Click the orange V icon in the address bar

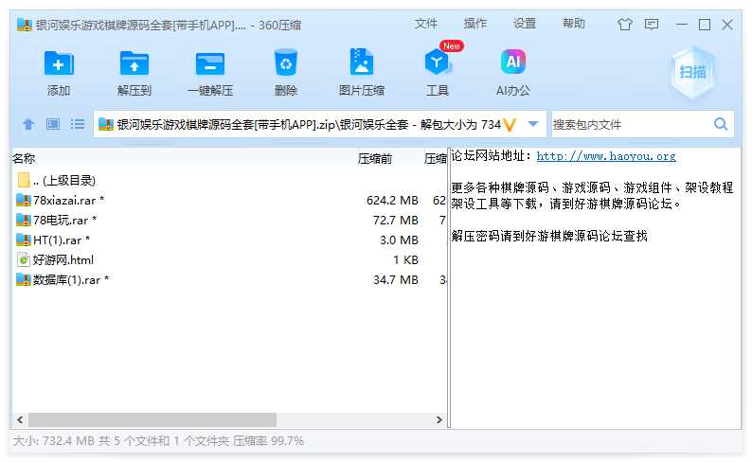point(510,125)
